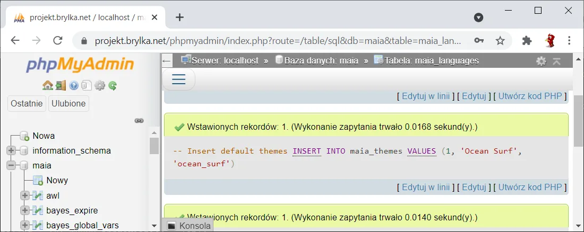Go back with the browser back arrow
The width and height of the screenshot is (584, 232).
pyautogui.click(x=15, y=40)
